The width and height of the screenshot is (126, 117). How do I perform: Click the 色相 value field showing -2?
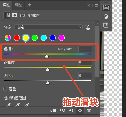click(x=85, y=49)
